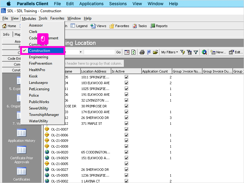Click the open folder icon
The image size is (244, 183).
click(155, 52)
